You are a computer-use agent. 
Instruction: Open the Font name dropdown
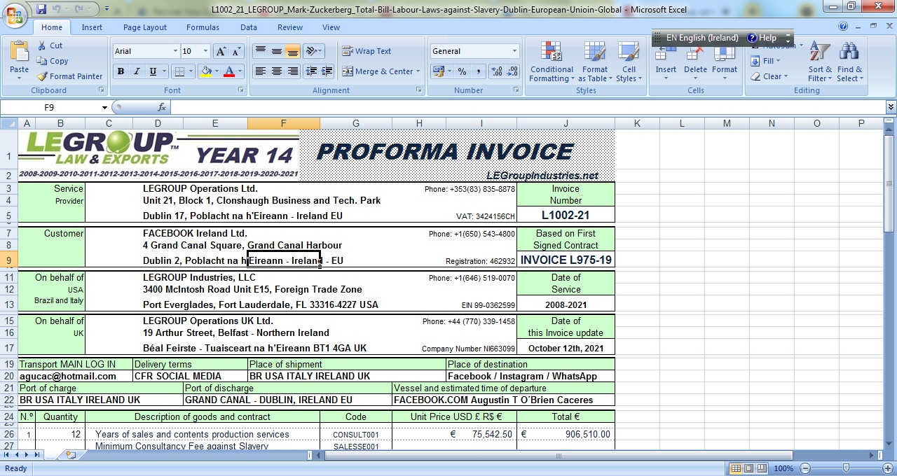point(175,51)
